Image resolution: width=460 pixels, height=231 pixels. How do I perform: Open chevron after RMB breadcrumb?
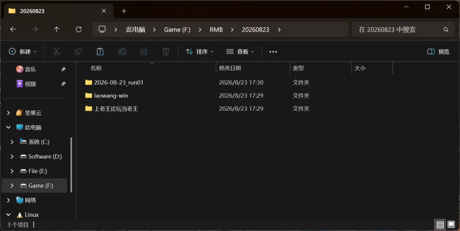coord(232,29)
